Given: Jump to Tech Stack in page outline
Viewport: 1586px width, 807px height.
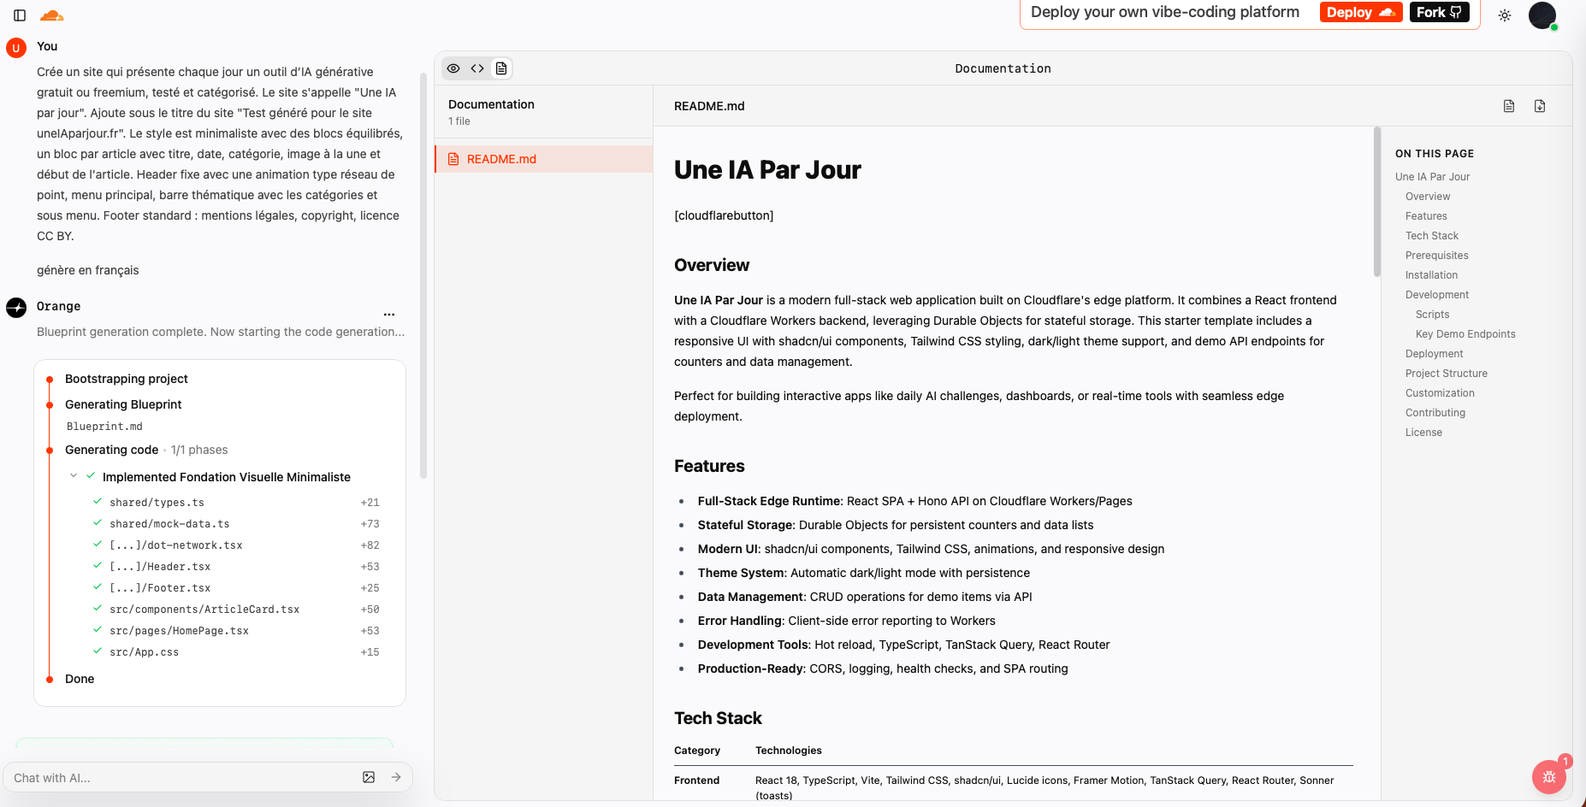Looking at the screenshot, I should point(1431,236).
